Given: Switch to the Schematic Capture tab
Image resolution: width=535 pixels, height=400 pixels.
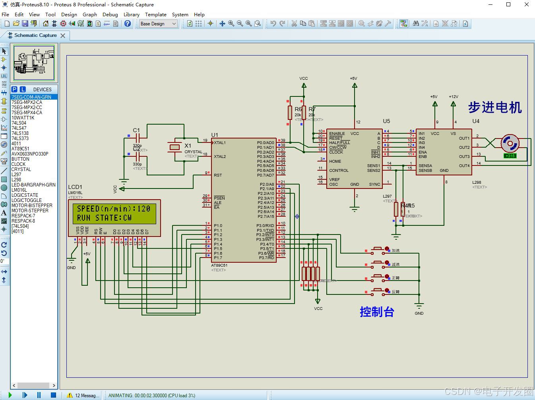Looking at the screenshot, I should [x=35, y=35].
